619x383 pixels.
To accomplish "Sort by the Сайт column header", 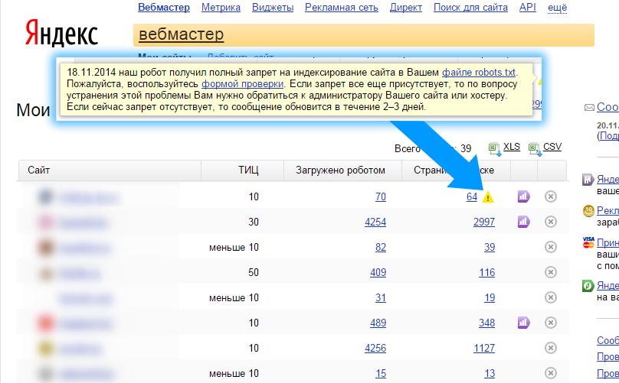I will 38,170.
